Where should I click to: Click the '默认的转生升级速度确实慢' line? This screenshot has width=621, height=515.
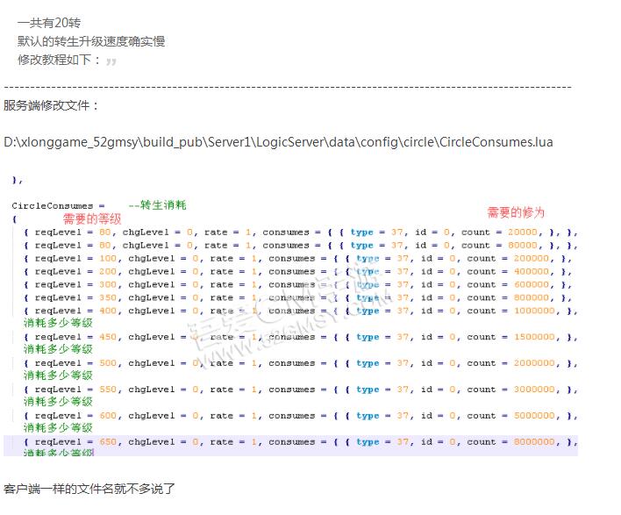[91, 41]
